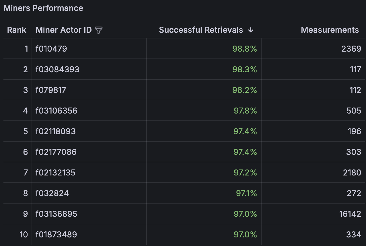Select miner f02118093 entry
This screenshot has height=246, width=366.
56,131
